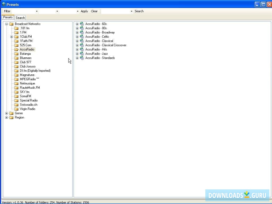Select the Netmusique folder
The width and height of the screenshot is (272, 204).
tap(27, 83)
